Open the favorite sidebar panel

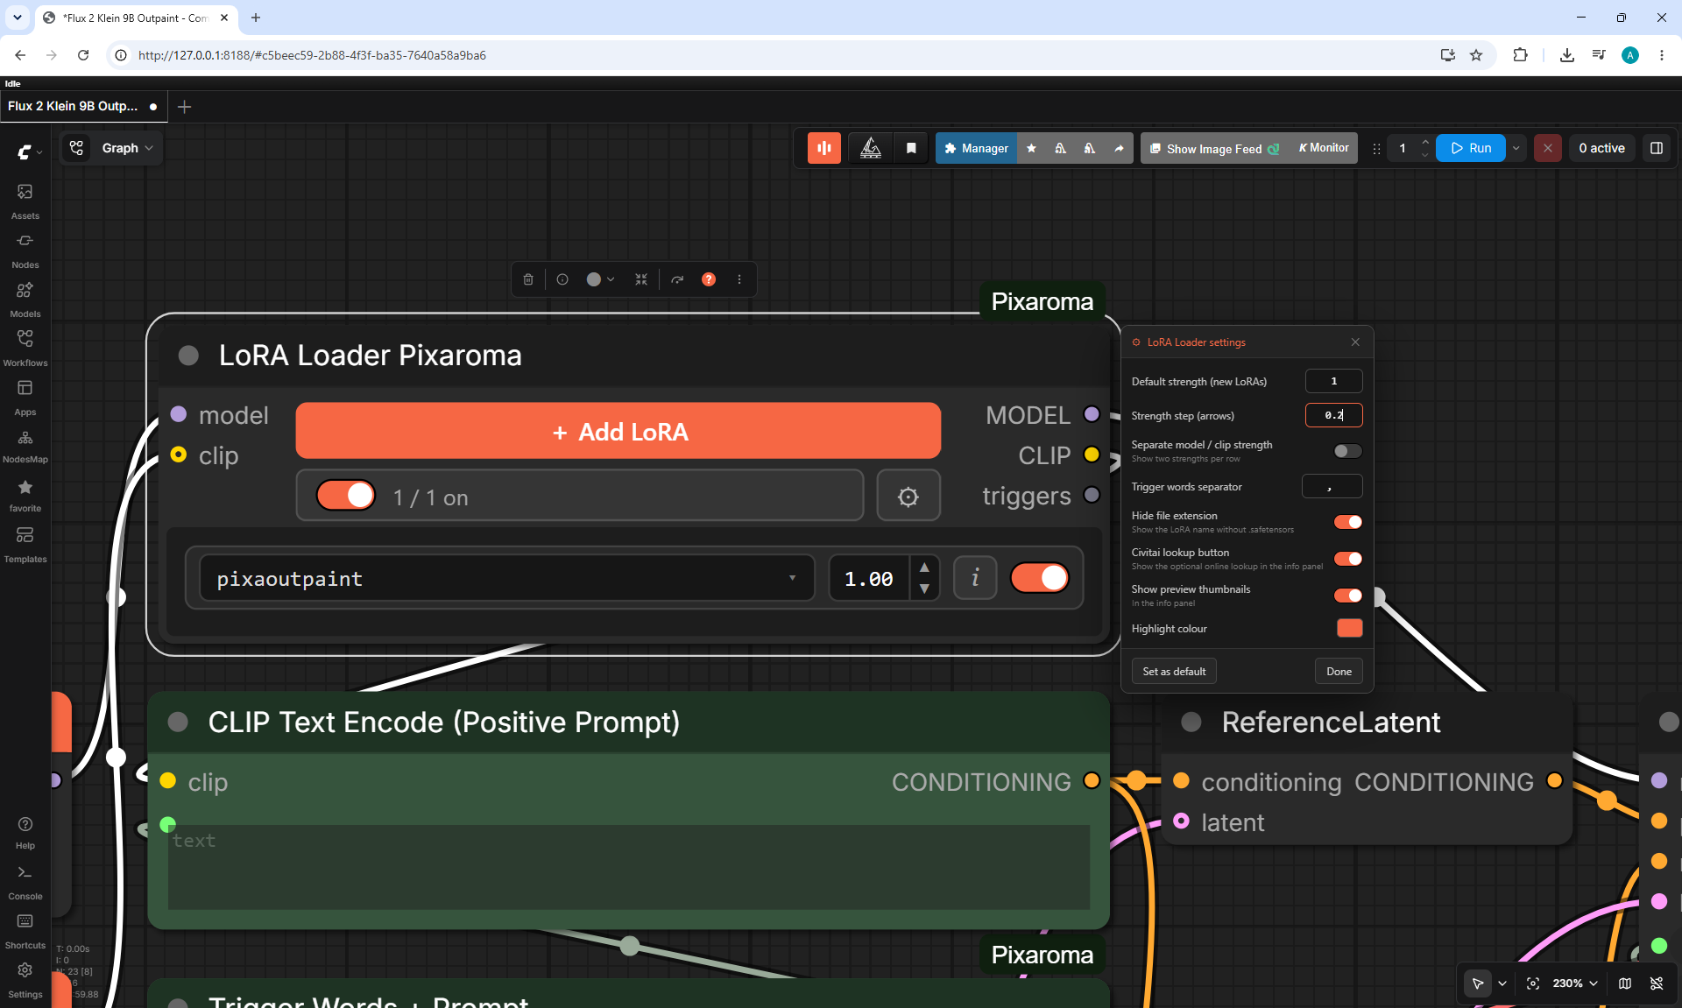[25, 496]
